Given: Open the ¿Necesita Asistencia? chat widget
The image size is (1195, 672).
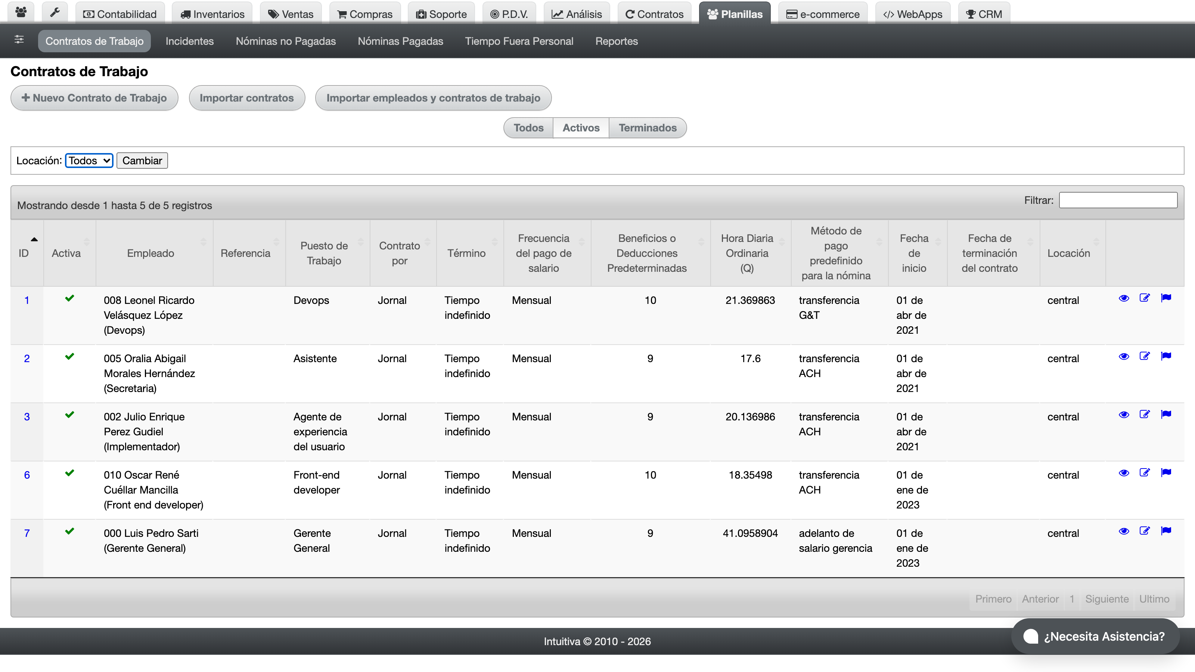Looking at the screenshot, I should pyautogui.click(x=1095, y=636).
